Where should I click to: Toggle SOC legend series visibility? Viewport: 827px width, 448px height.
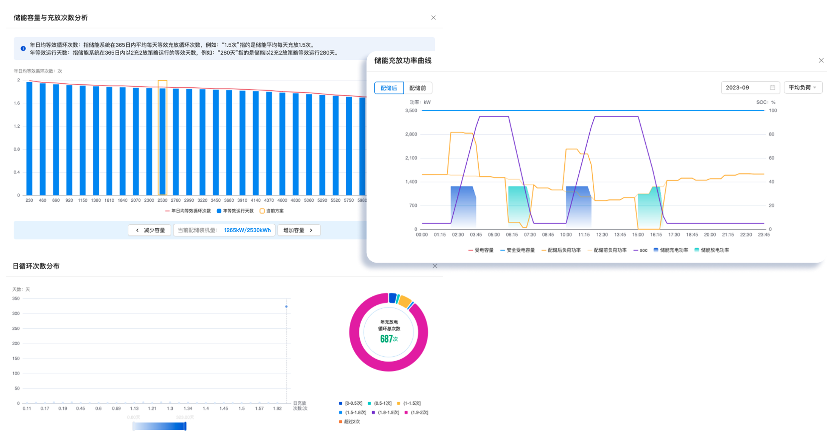pyautogui.click(x=640, y=250)
